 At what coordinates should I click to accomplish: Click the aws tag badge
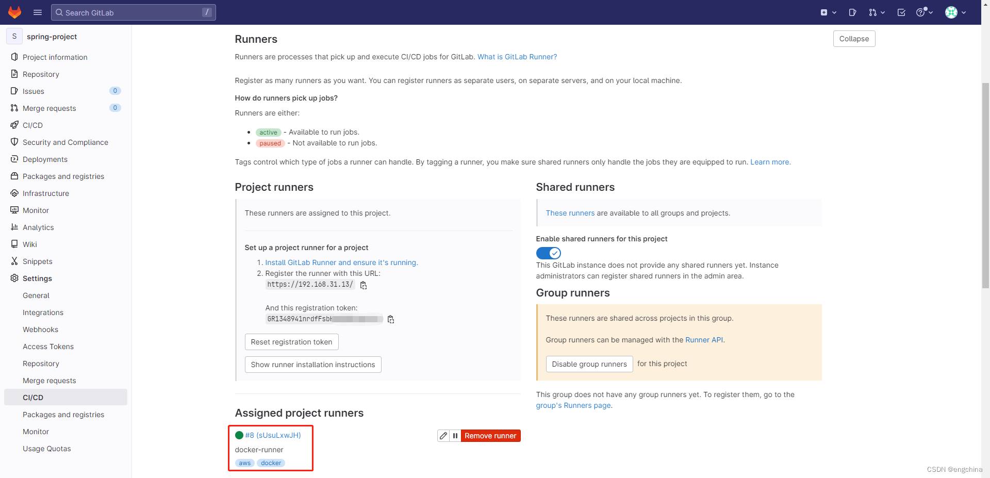(x=244, y=463)
